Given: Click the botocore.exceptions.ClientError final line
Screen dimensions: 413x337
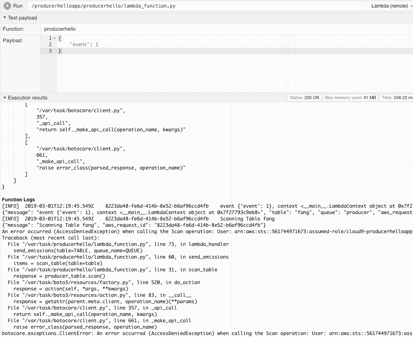Looking at the screenshot, I should (207, 333).
